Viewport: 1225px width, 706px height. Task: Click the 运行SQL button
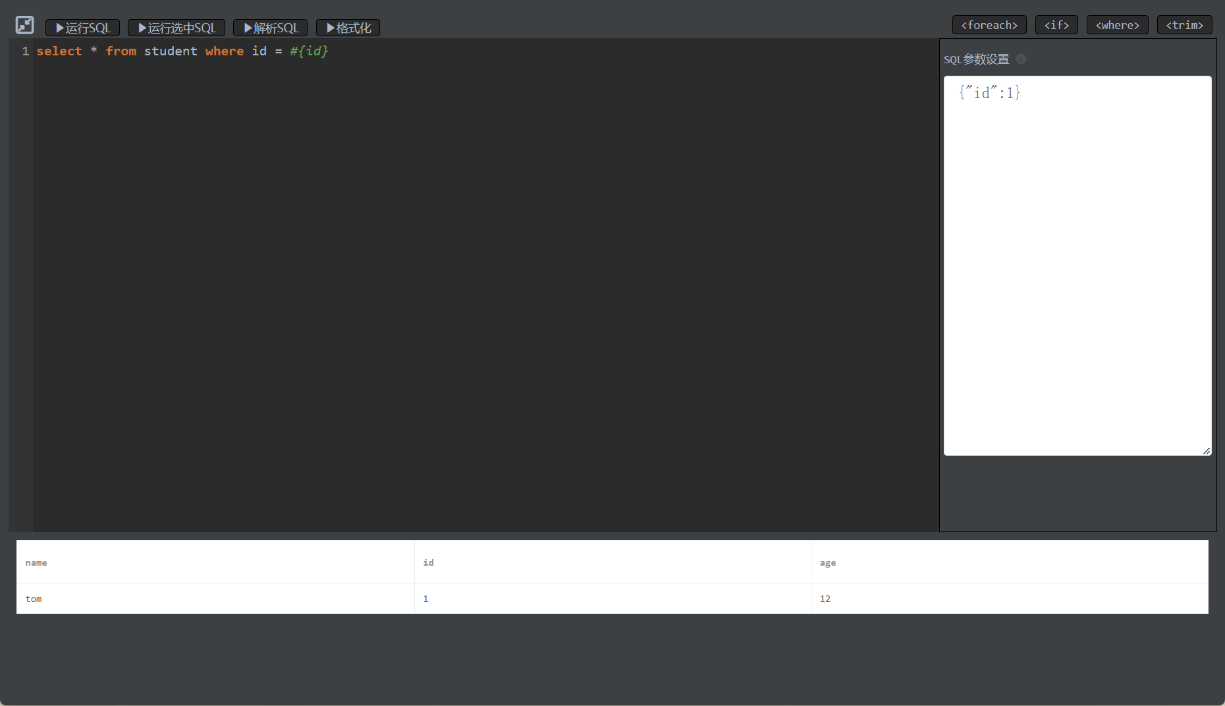[x=82, y=28]
